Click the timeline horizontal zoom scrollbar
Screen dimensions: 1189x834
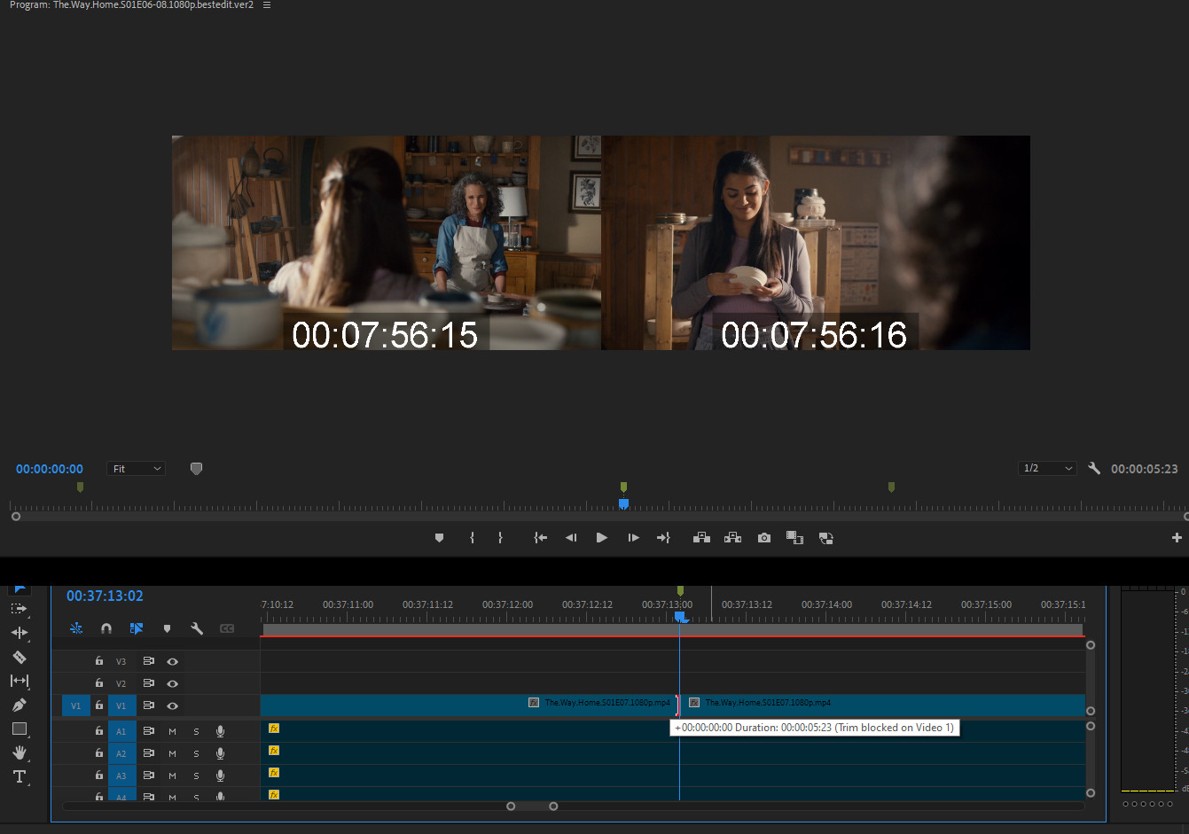pos(532,806)
